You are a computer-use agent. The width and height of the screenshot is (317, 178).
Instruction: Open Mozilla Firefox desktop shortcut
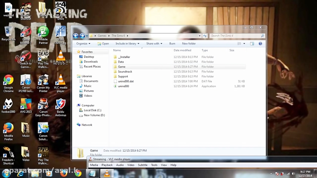point(8,132)
